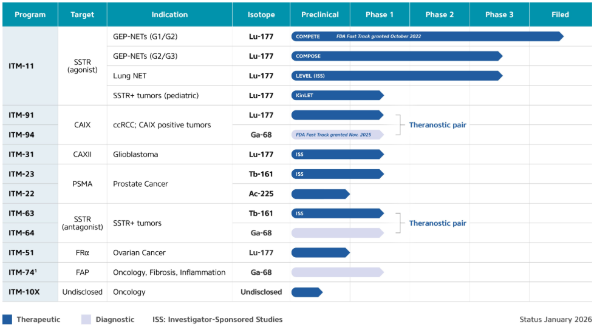Select the ccRCC; CAIX positive tumors indication

[162, 125]
